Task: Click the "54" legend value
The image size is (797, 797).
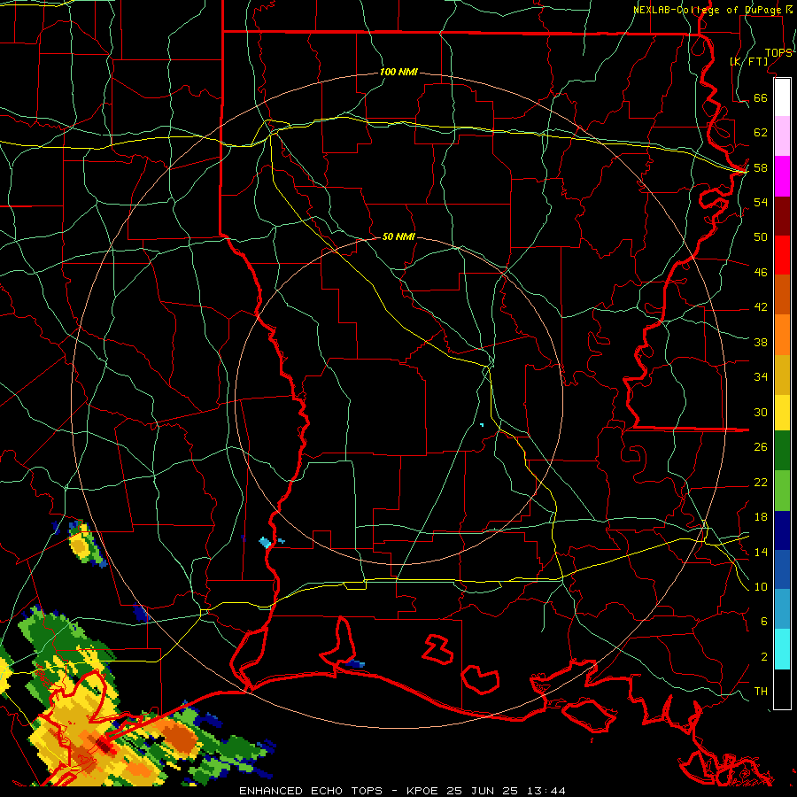Action: pyautogui.click(x=761, y=202)
